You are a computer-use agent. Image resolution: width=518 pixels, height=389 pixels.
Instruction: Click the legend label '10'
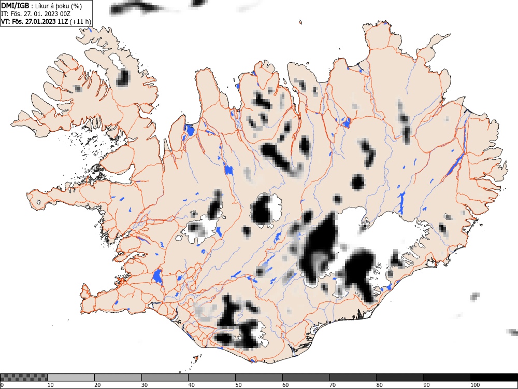51,385
